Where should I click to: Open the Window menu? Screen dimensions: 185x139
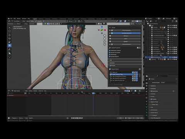(24, 19)
